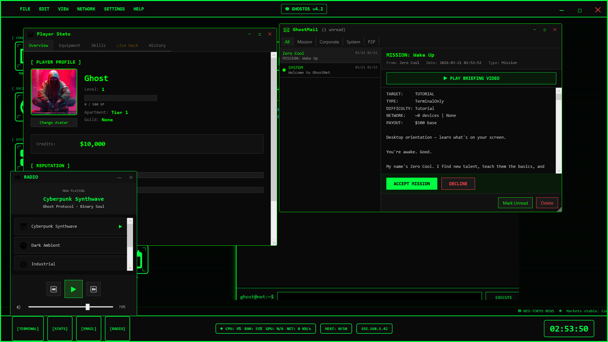
Task: Filter mail by Corporate tab
Action: point(329,42)
